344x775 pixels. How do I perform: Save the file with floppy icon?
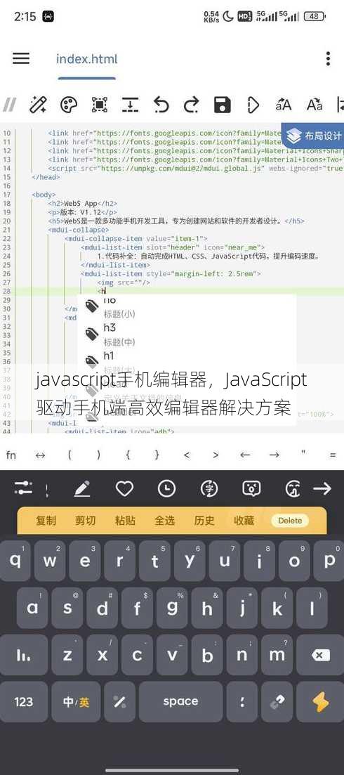(222, 104)
